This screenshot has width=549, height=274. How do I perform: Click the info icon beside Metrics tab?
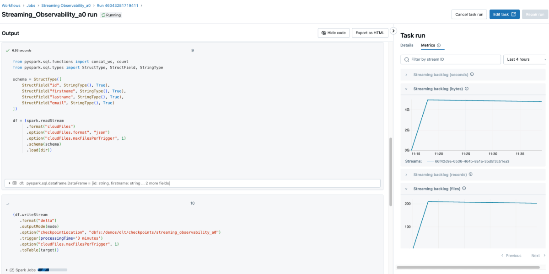[439, 45]
